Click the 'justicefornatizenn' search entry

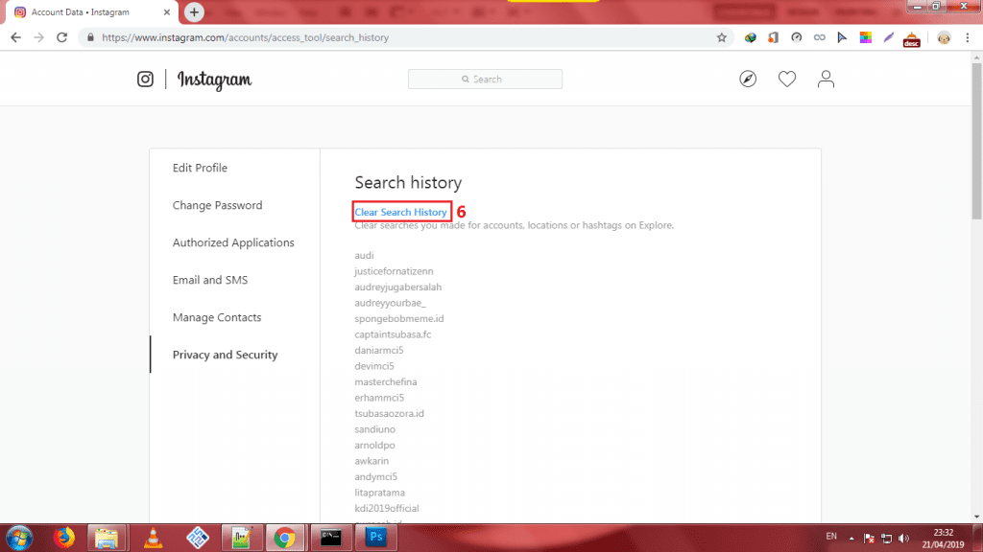(x=394, y=271)
